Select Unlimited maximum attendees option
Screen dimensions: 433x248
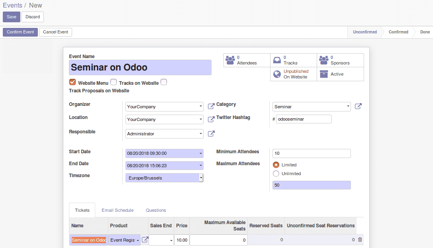pyautogui.click(x=276, y=174)
